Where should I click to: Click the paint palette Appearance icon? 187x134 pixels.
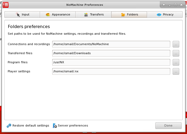click(48, 15)
